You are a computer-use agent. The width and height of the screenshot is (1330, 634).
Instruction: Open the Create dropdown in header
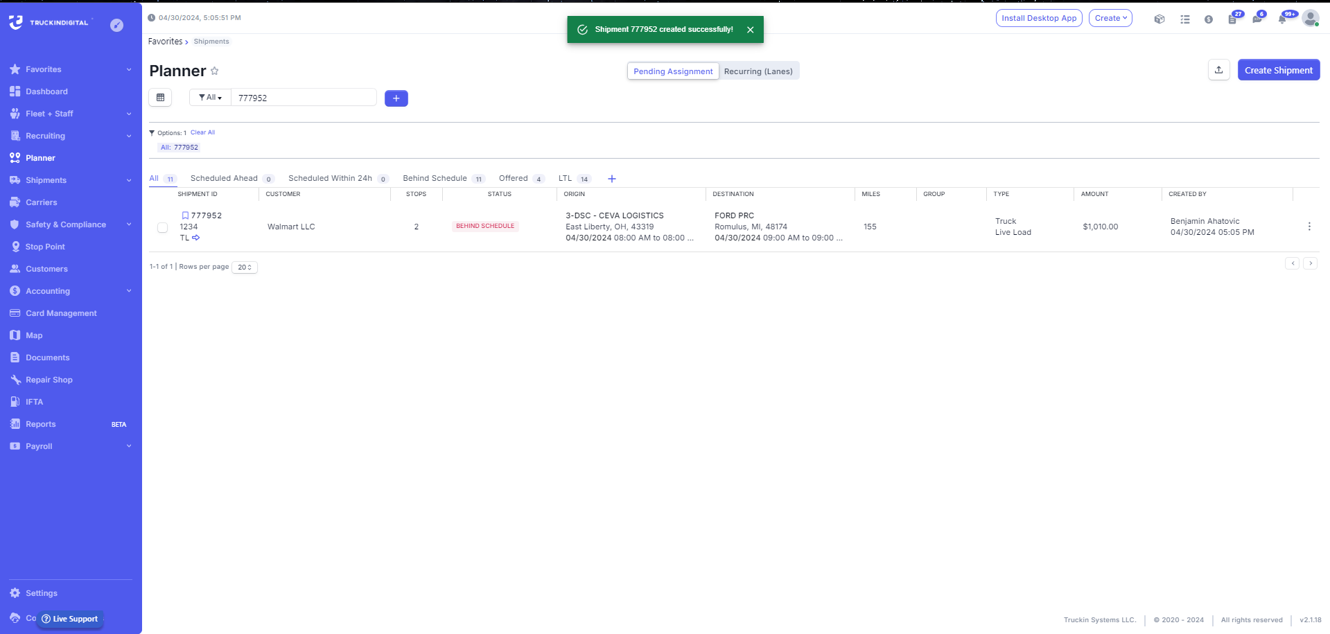(x=1110, y=18)
